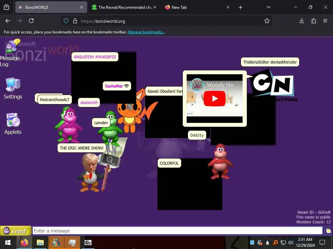Click the volume speaker tray icon
The image size is (333, 249).
(291, 243)
